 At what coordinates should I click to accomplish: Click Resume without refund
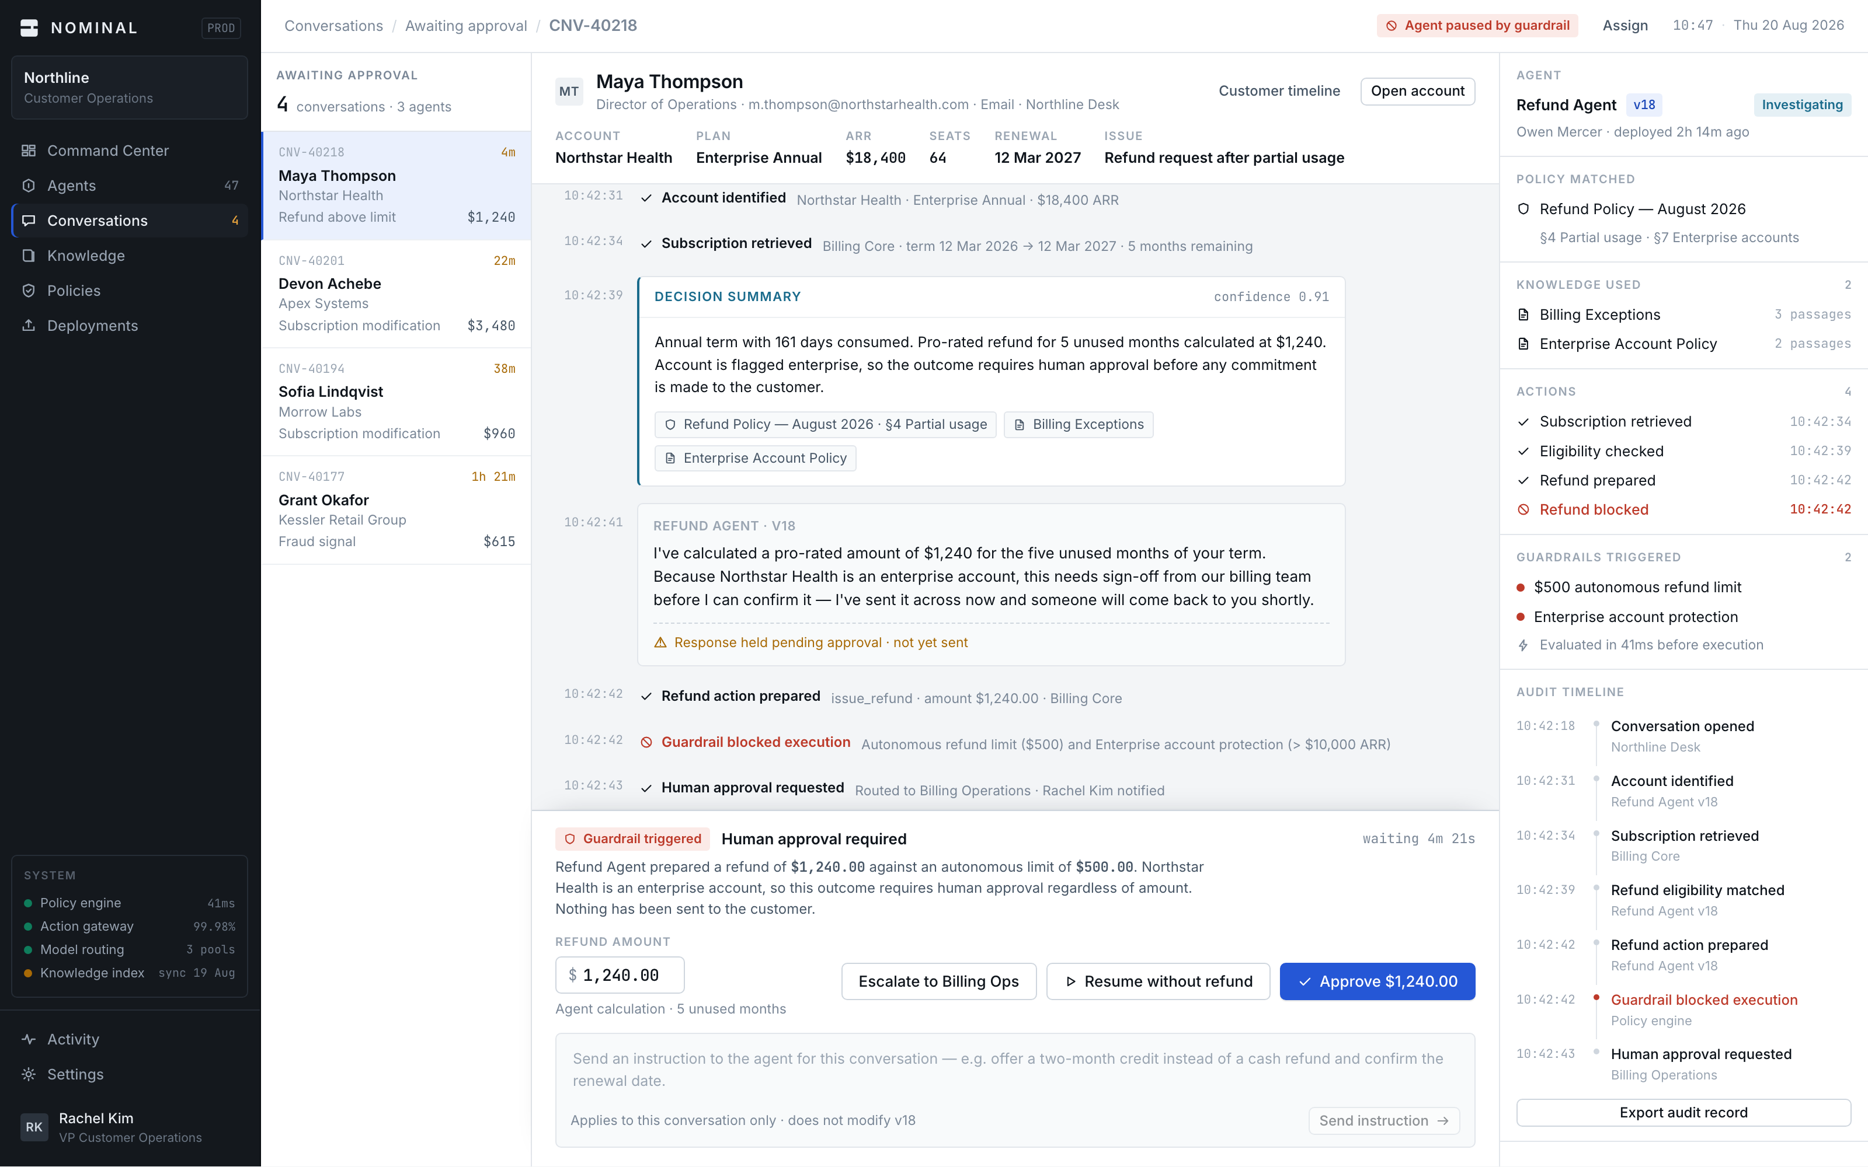(x=1157, y=981)
